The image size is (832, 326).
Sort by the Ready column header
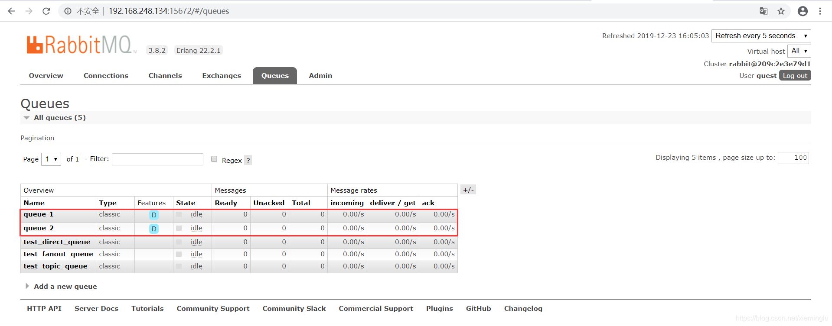tap(226, 203)
